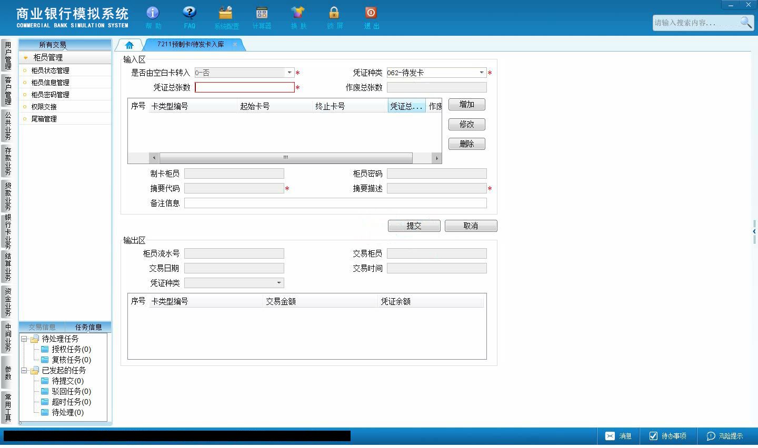This screenshot has width=758, height=448.
Task: Open 资金业务 side tab
Action: 8,302
